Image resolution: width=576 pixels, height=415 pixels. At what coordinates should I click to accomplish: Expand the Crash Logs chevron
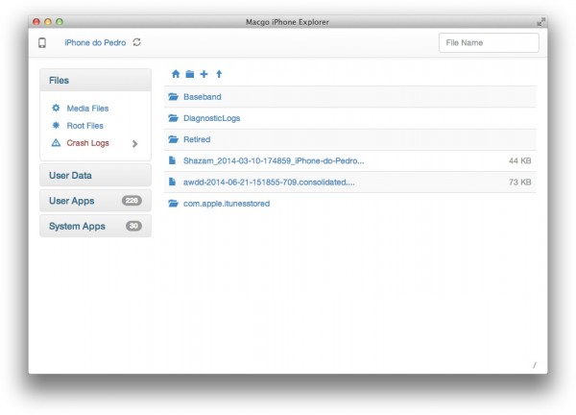pos(134,144)
